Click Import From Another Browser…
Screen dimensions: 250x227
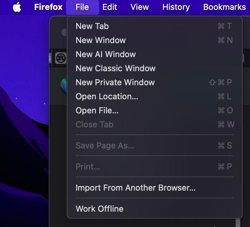click(x=154, y=188)
